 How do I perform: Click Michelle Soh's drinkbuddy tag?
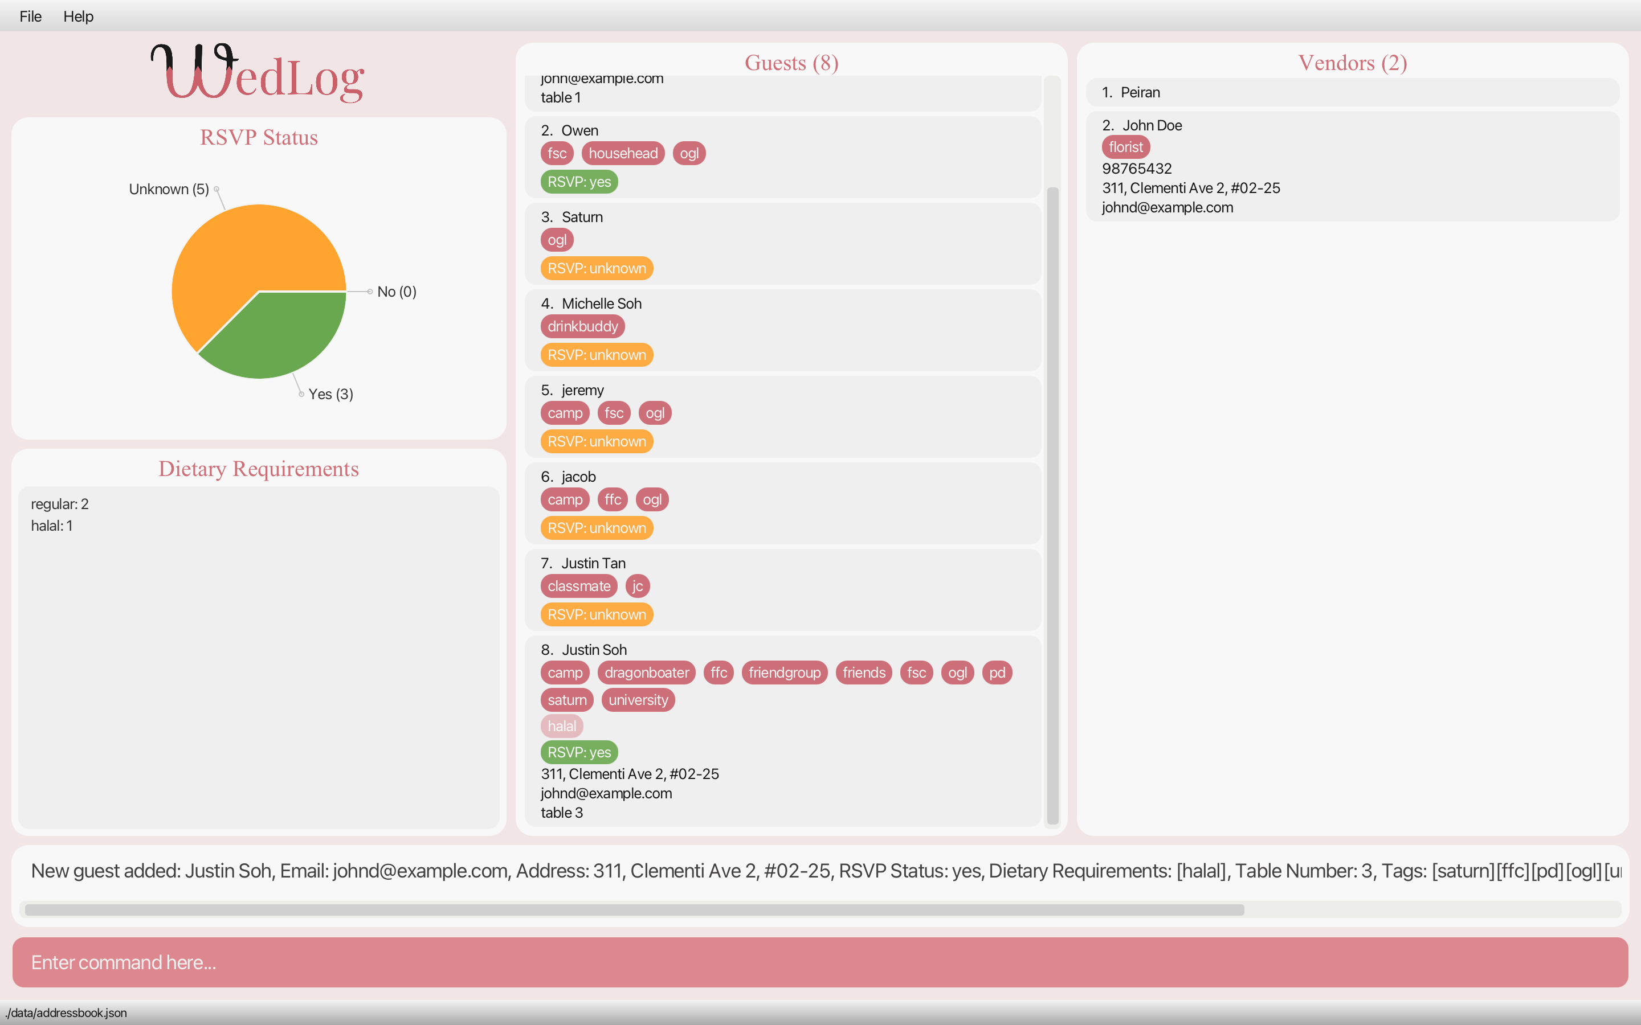[x=582, y=327]
